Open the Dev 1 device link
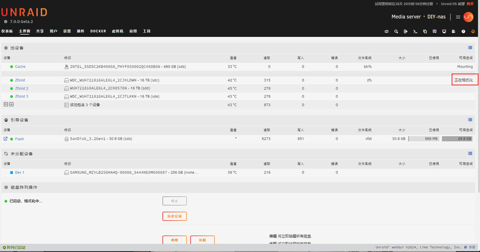Image resolution: width=480 pixels, height=252 pixels. pos(20,172)
